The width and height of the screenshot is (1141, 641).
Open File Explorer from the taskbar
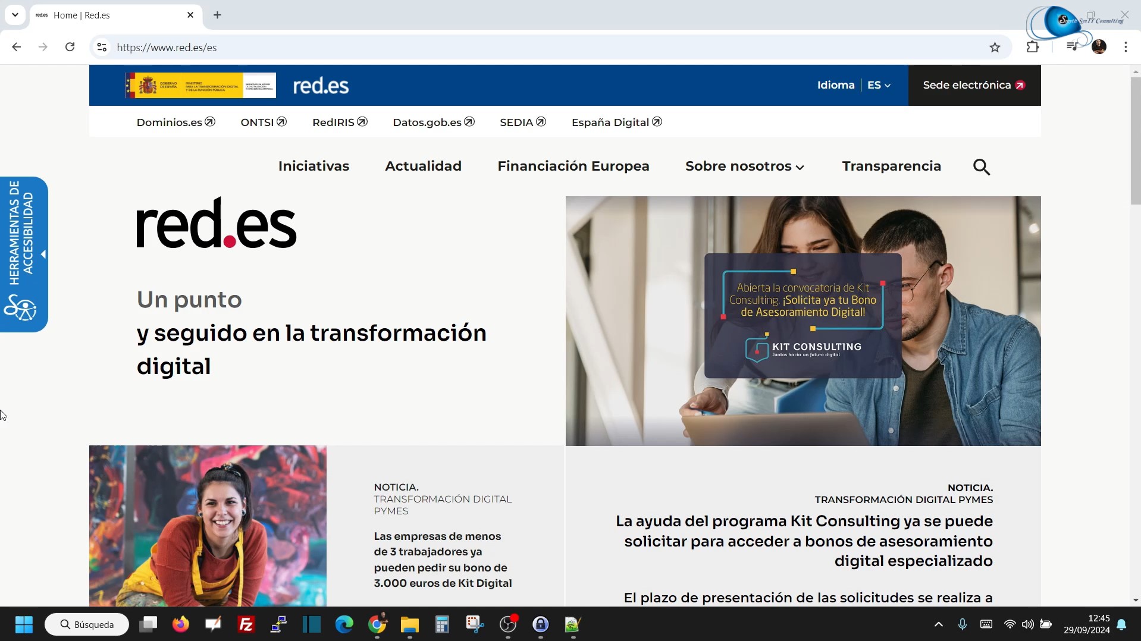[x=409, y=624]
